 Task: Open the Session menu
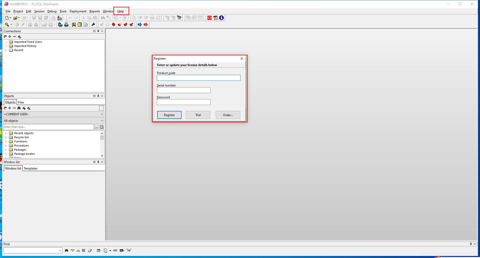(x=39, y=11)
